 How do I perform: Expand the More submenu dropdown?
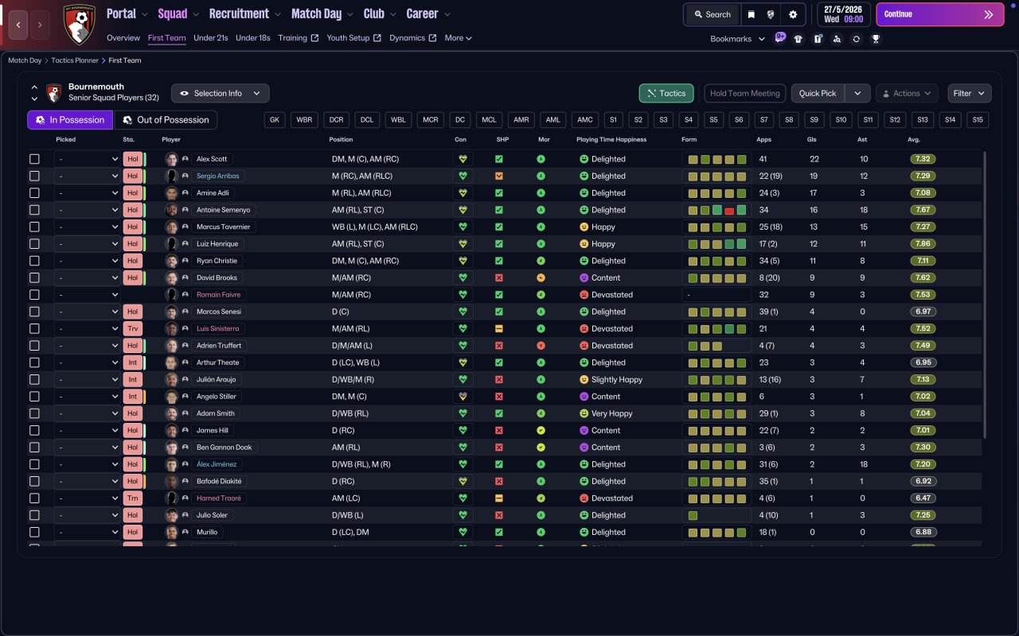[459, 38]
